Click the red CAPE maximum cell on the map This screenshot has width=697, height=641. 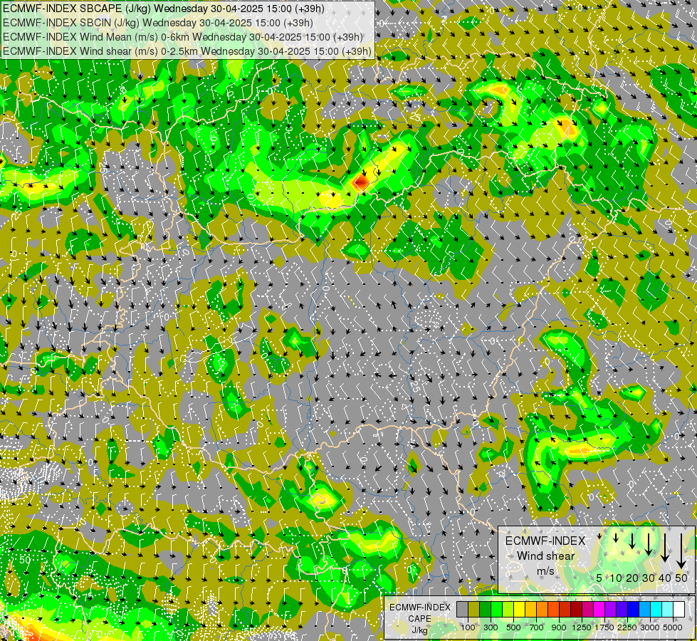[360, 182]
